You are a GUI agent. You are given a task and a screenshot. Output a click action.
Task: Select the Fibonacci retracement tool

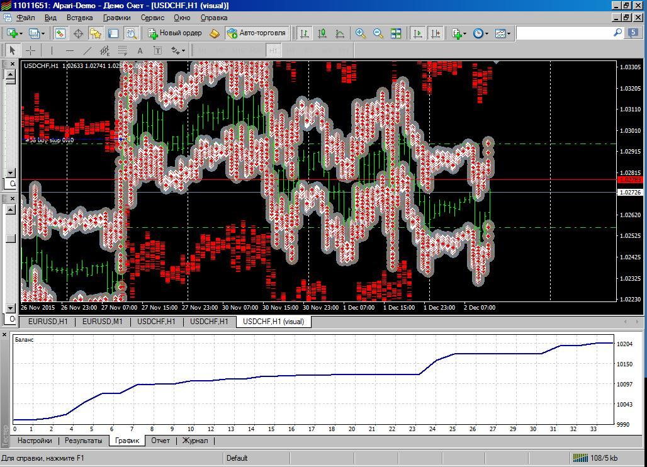(123, 50)
